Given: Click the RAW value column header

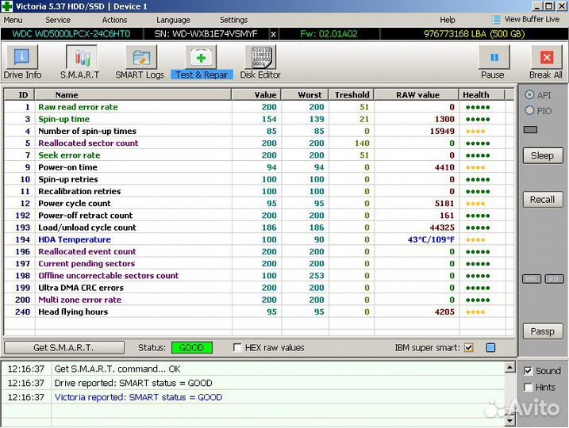Looking at the screenshot, I should click(x=417, y=95).
